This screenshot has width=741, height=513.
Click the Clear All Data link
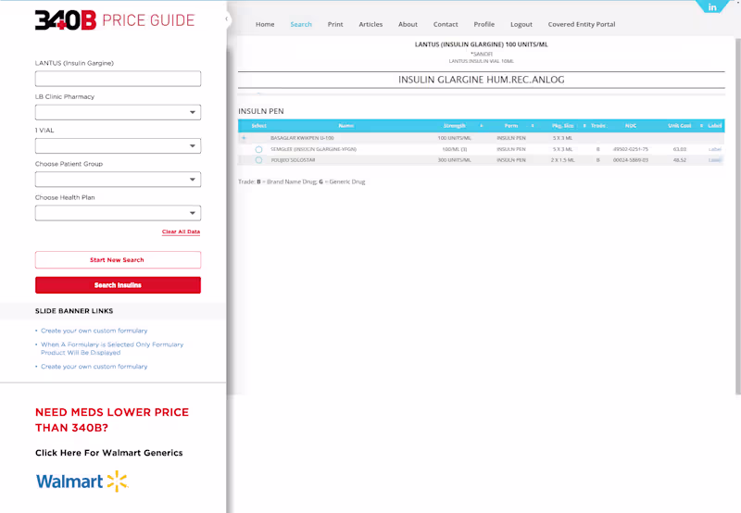(181, 231)
